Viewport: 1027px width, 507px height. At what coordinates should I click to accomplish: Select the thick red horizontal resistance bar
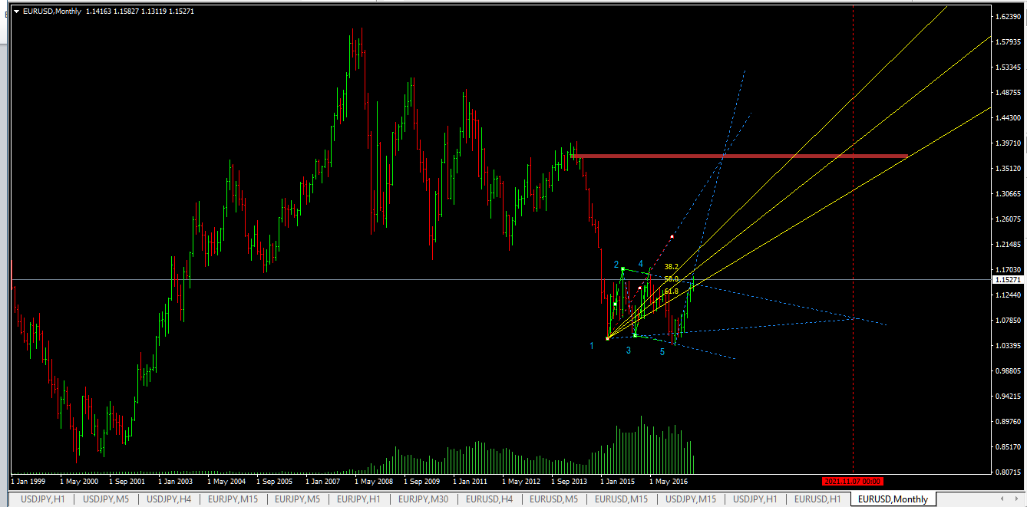739,156
